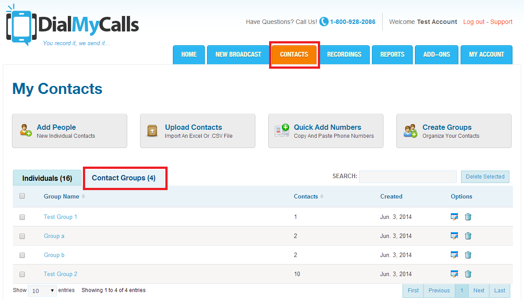Image resolution: width=524 pixels, height=300 pixels.
Task: Open the MY ACCOUNT tab
Action: pos(487,55)
